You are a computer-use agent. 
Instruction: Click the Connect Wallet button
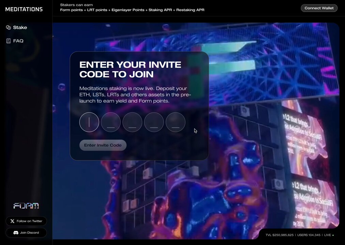tap(319, 8)
